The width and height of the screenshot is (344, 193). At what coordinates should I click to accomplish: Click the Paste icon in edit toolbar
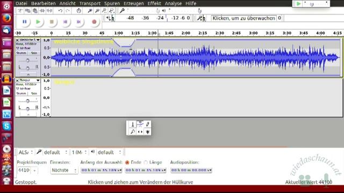(x=35, y=11)
